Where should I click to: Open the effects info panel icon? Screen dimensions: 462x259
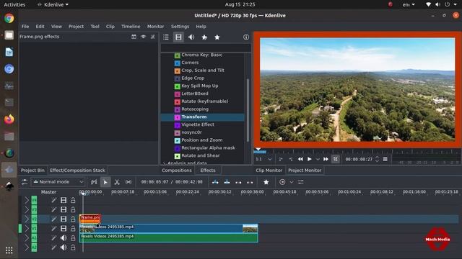tap(246, 37)
